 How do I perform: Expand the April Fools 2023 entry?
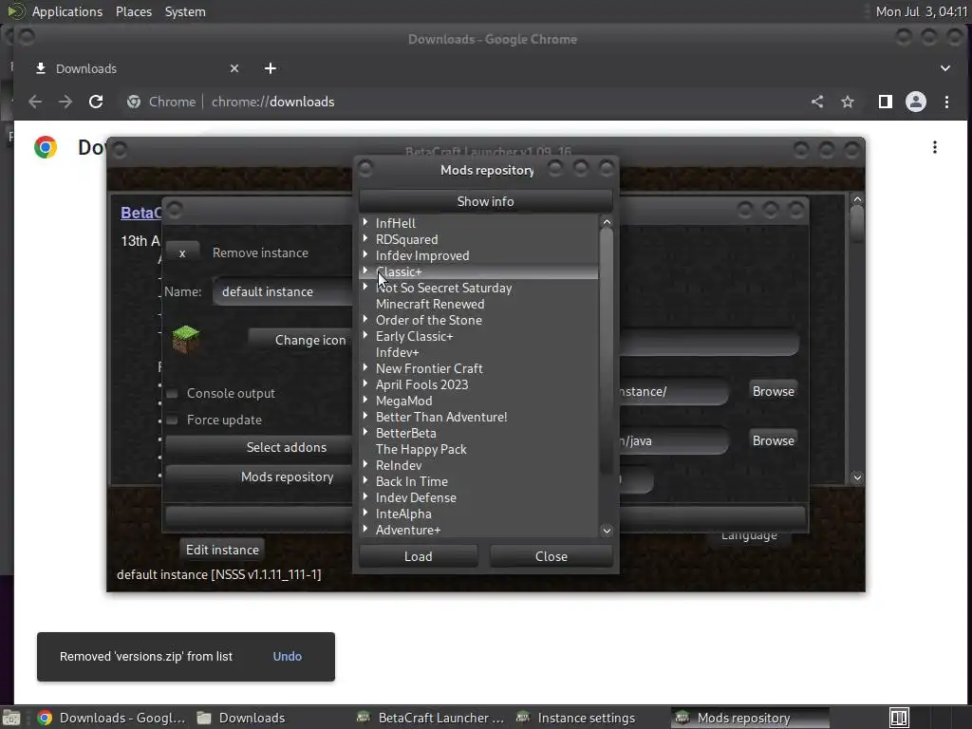pyautogui.click(x=365, y=383)
